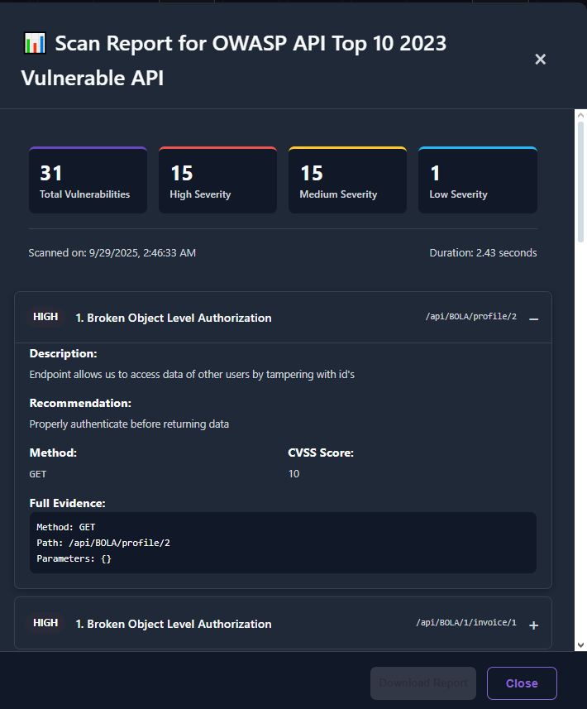Click the bar chart icon in the report title
The height and width of the screenshot is (709, 587).
click(x=35, y=44)
